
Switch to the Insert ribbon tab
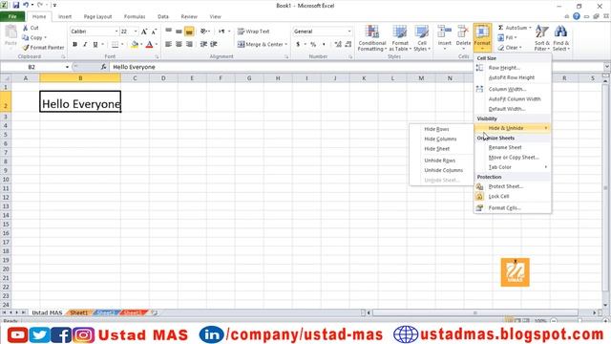65,17
